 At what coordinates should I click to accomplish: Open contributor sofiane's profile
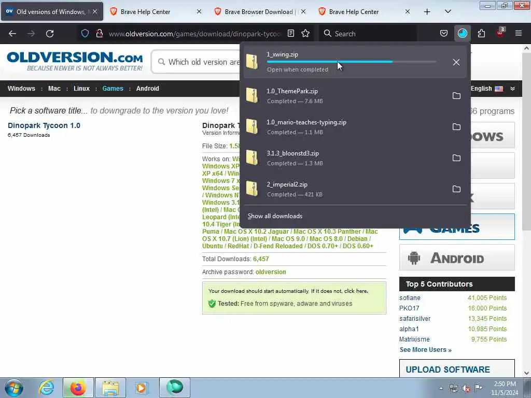coord(410,298)
